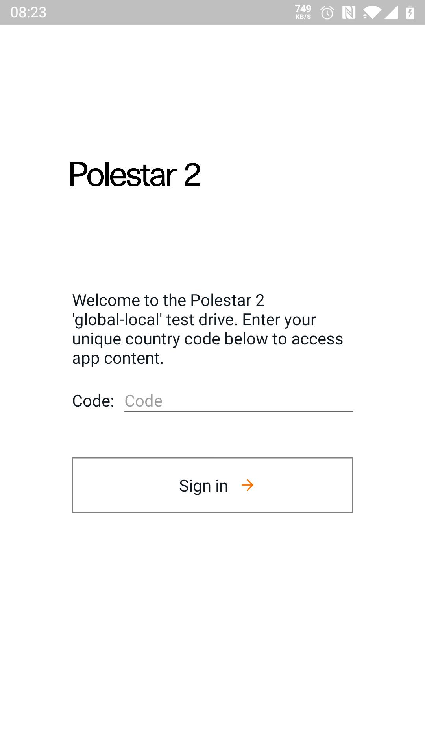Tap 'app content.' at end of welcome text
The image size is (425, 755).
[x=118, y=359]
